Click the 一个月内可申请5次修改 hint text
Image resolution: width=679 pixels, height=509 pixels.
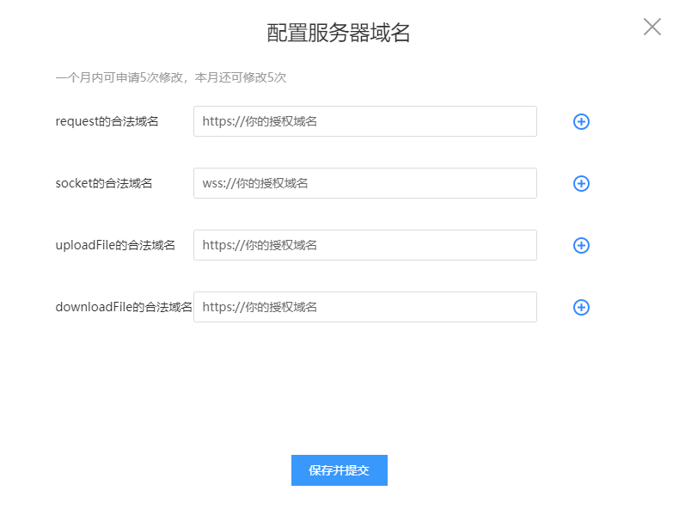[x=119, y=77]
